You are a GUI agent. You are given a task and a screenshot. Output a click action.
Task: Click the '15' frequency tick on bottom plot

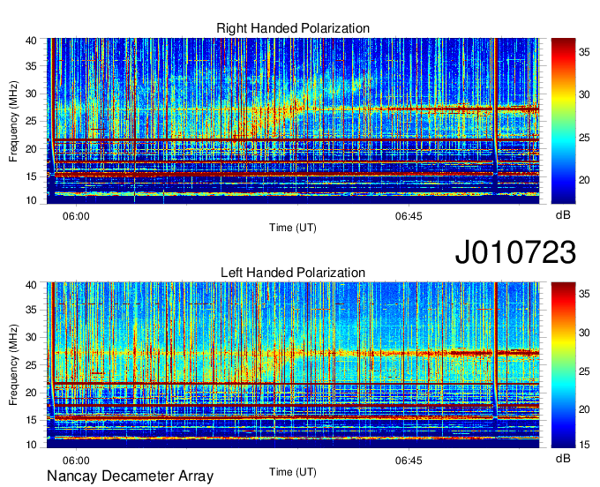[31, 420]
